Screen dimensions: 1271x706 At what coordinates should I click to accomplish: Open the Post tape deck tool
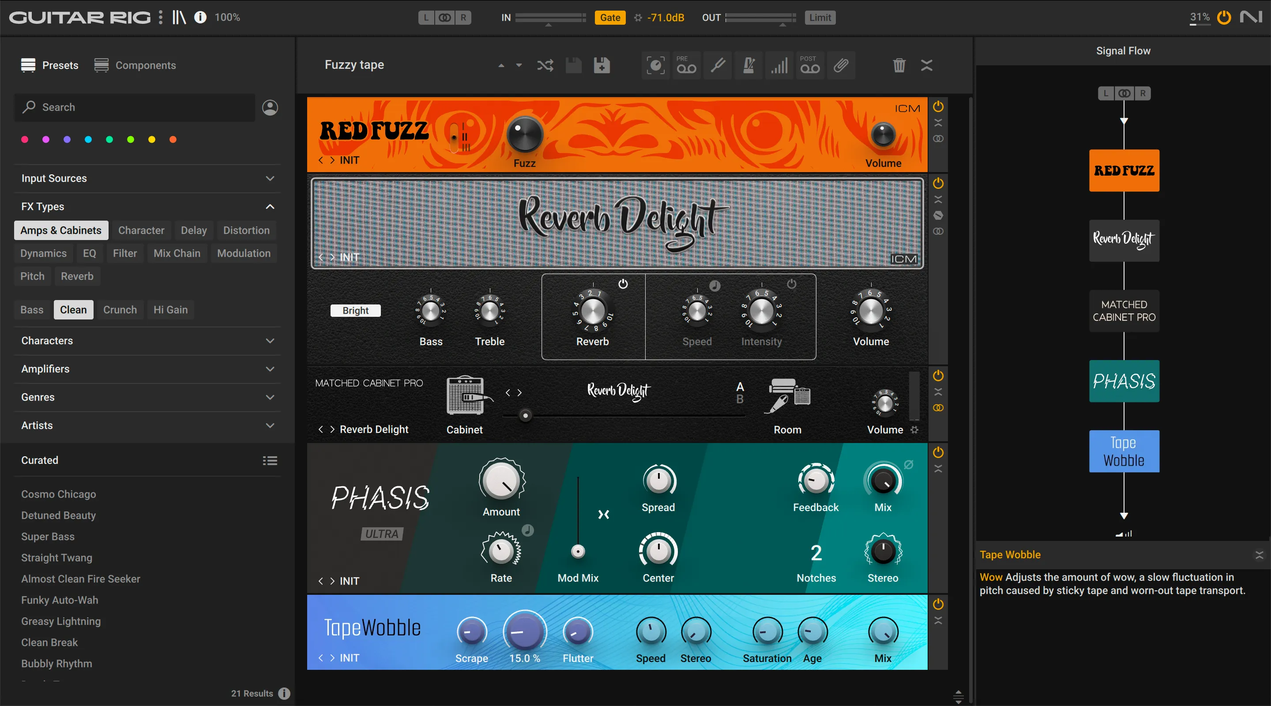[x=810, y=65]
